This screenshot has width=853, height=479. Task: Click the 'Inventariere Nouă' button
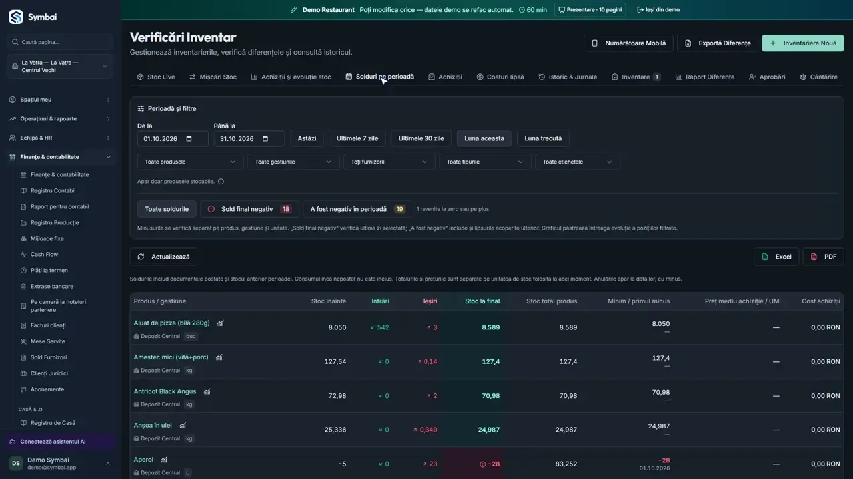pyautogui.click(x=803, y=43)
